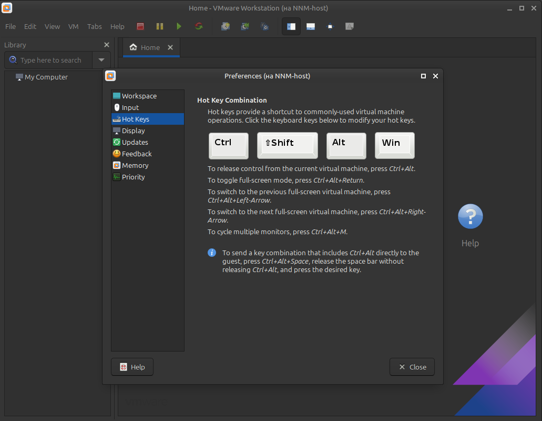The image size is (542, 421).
Task: Click the Close button in Preferences
Action: coord(412,367)
